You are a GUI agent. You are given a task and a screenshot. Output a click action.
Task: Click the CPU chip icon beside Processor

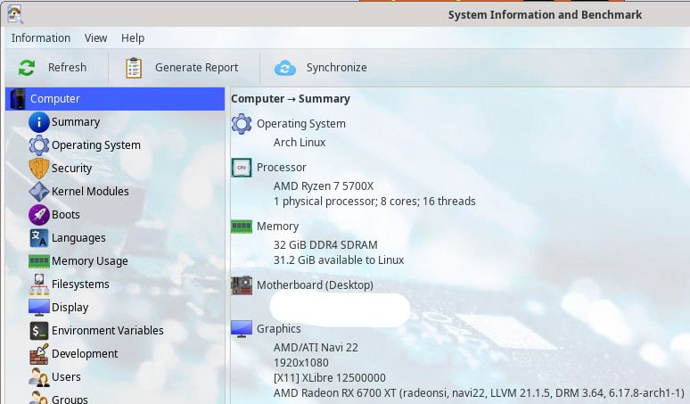click(242, 168)
